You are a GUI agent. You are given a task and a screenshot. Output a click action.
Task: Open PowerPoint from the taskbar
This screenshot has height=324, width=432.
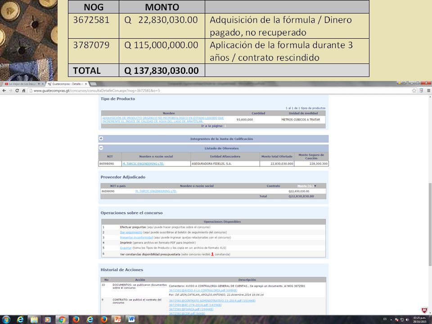tap(117, 319)
